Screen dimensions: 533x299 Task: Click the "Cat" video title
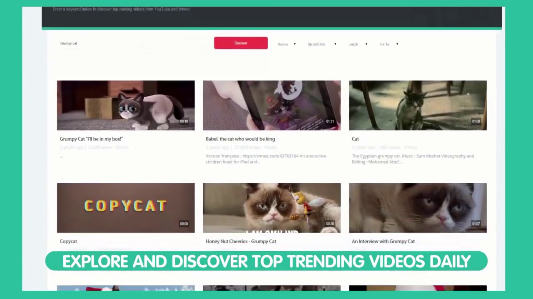(x=355, y=139)
